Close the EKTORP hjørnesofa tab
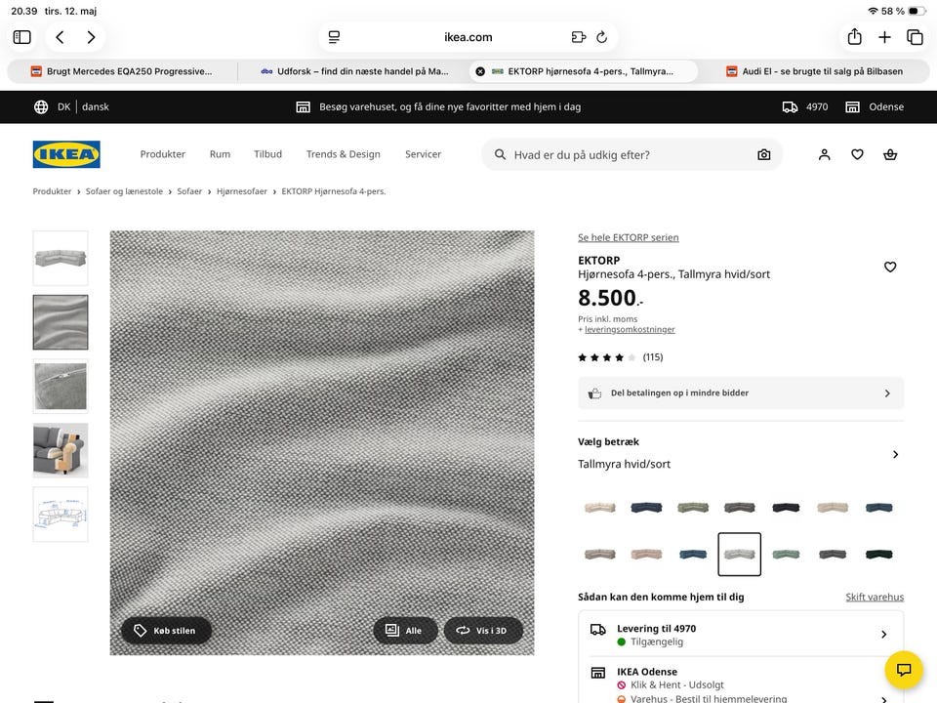The height and width of the screenshot is (703, 937). tap(480, 71)
